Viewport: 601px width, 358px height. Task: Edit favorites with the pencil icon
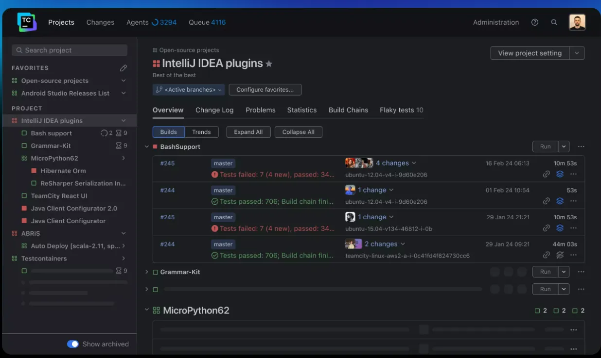(x=124, y=68)
